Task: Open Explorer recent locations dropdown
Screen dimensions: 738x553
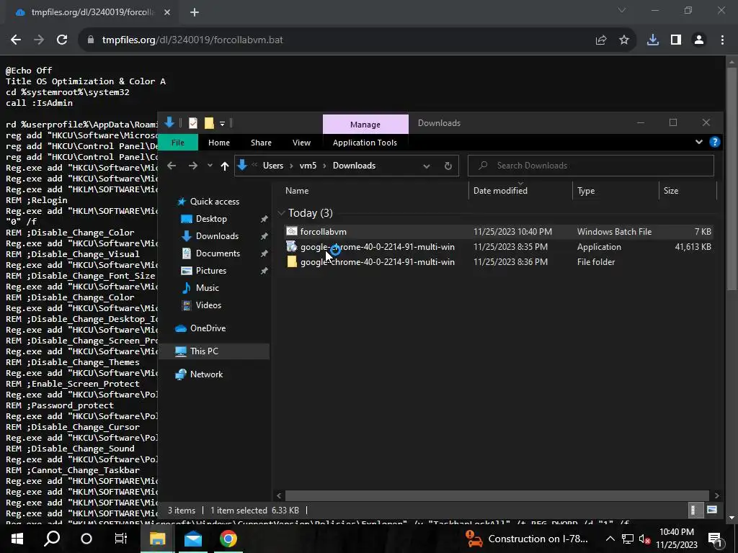Action: [x=210, y=166]
